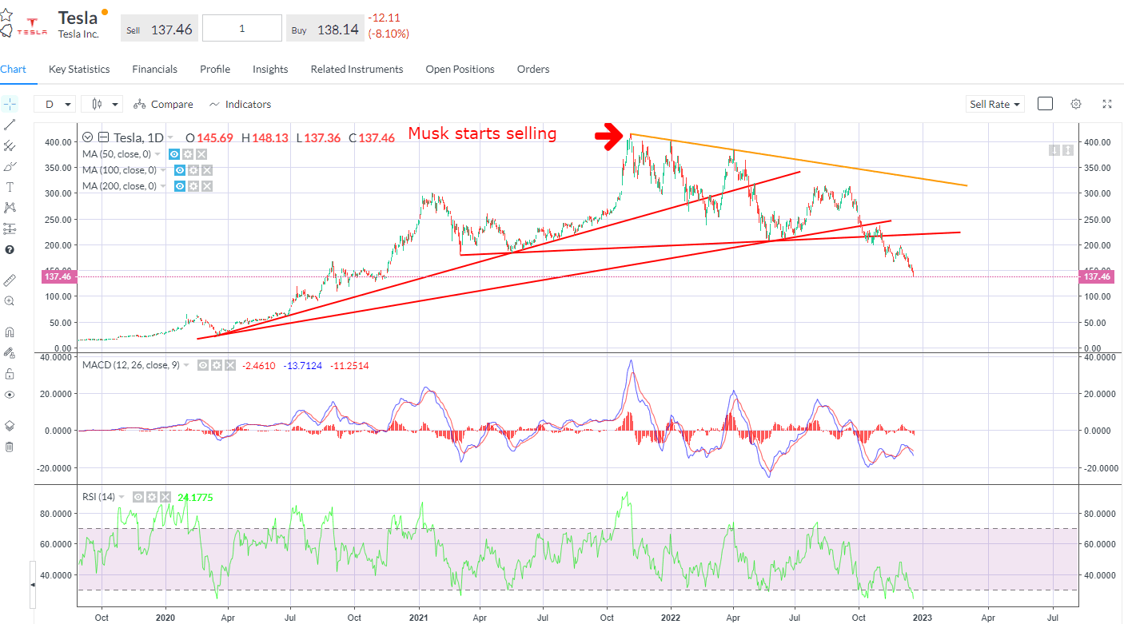Click the chart layout square icon
The image size is (1124, 624).
[1045, 104]
